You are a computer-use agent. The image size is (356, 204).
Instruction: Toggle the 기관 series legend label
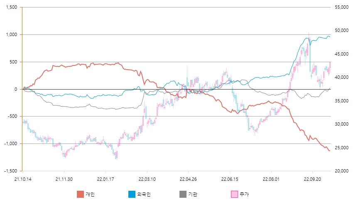click(x=193, y=194)
